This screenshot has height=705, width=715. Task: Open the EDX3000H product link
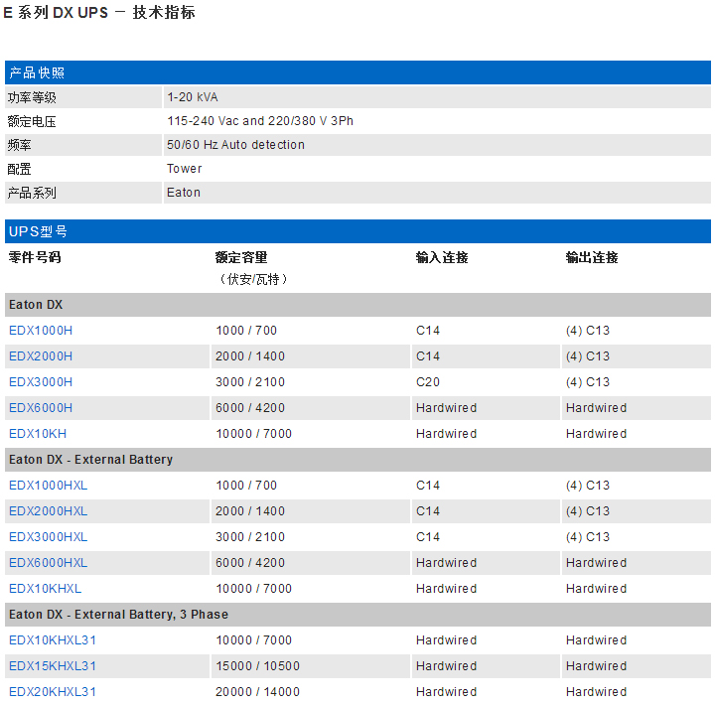[41, 382]
